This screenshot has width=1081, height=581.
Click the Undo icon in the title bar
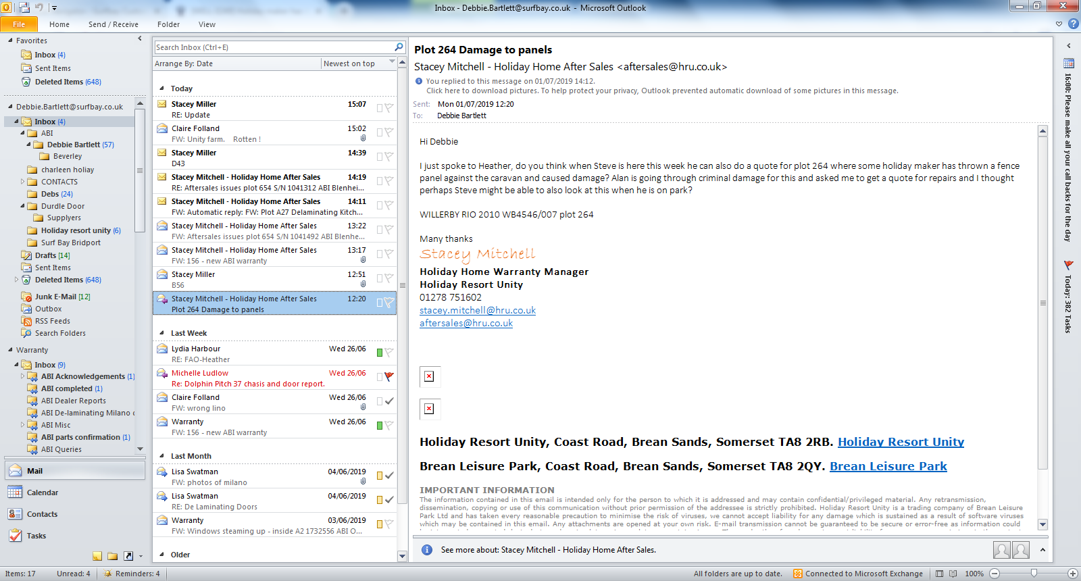(39, 7)
